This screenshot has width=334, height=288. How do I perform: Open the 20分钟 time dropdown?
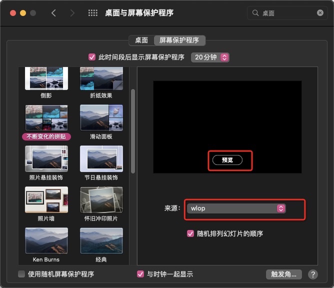[210, 57]
